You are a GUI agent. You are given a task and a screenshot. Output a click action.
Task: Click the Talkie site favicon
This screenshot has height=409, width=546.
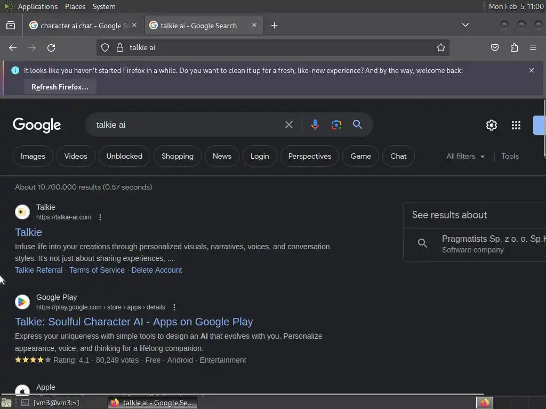pyautogui.click(x=22, y=212)
